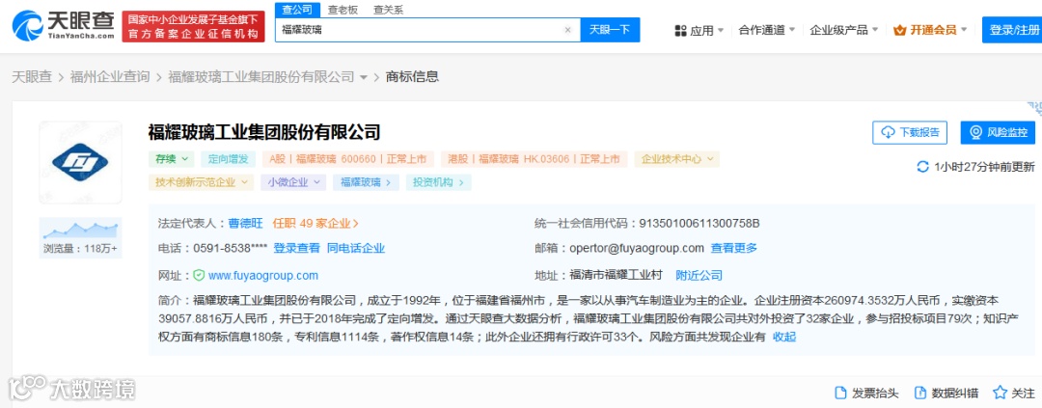Open the 港股 福耀玻璃 HK.03606 tag
The width and height of the screenshot is (1042, 408).
tap(535, 159)
